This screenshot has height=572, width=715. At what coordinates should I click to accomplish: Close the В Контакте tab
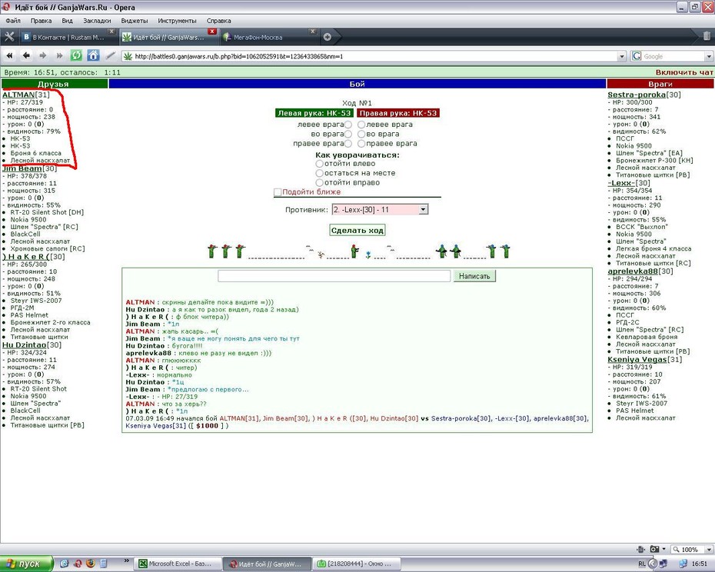pos(111,31)
